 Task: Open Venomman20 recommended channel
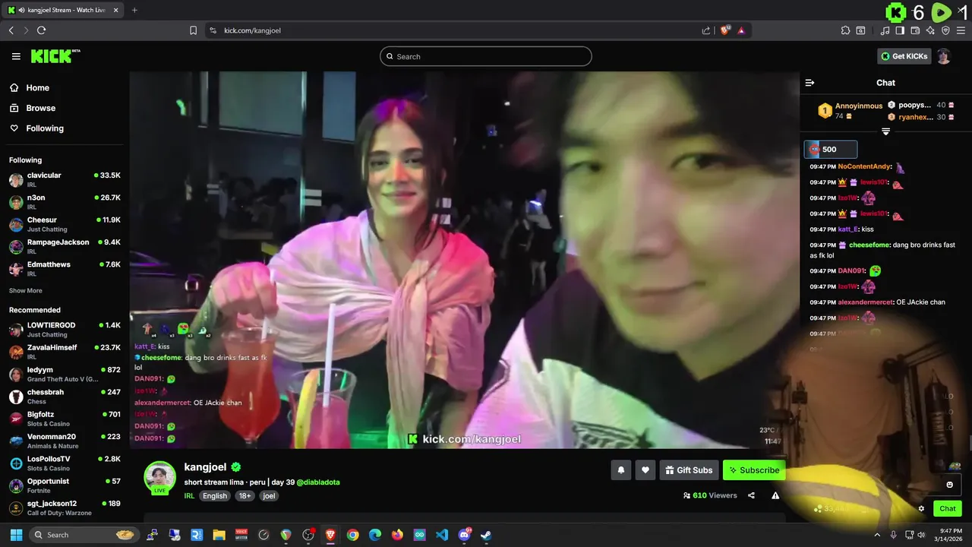click(x=65, y=441)
